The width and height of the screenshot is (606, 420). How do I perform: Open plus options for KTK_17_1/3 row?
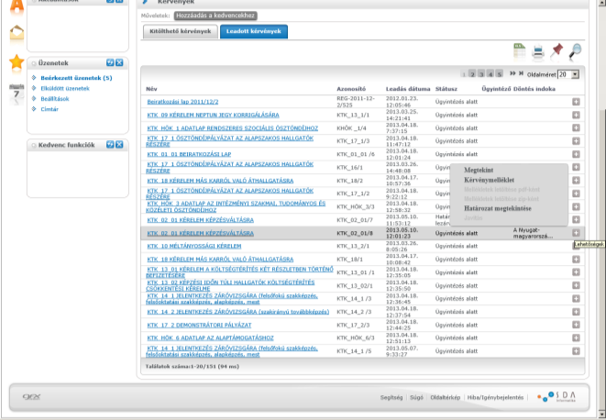(x=576, y=141)
